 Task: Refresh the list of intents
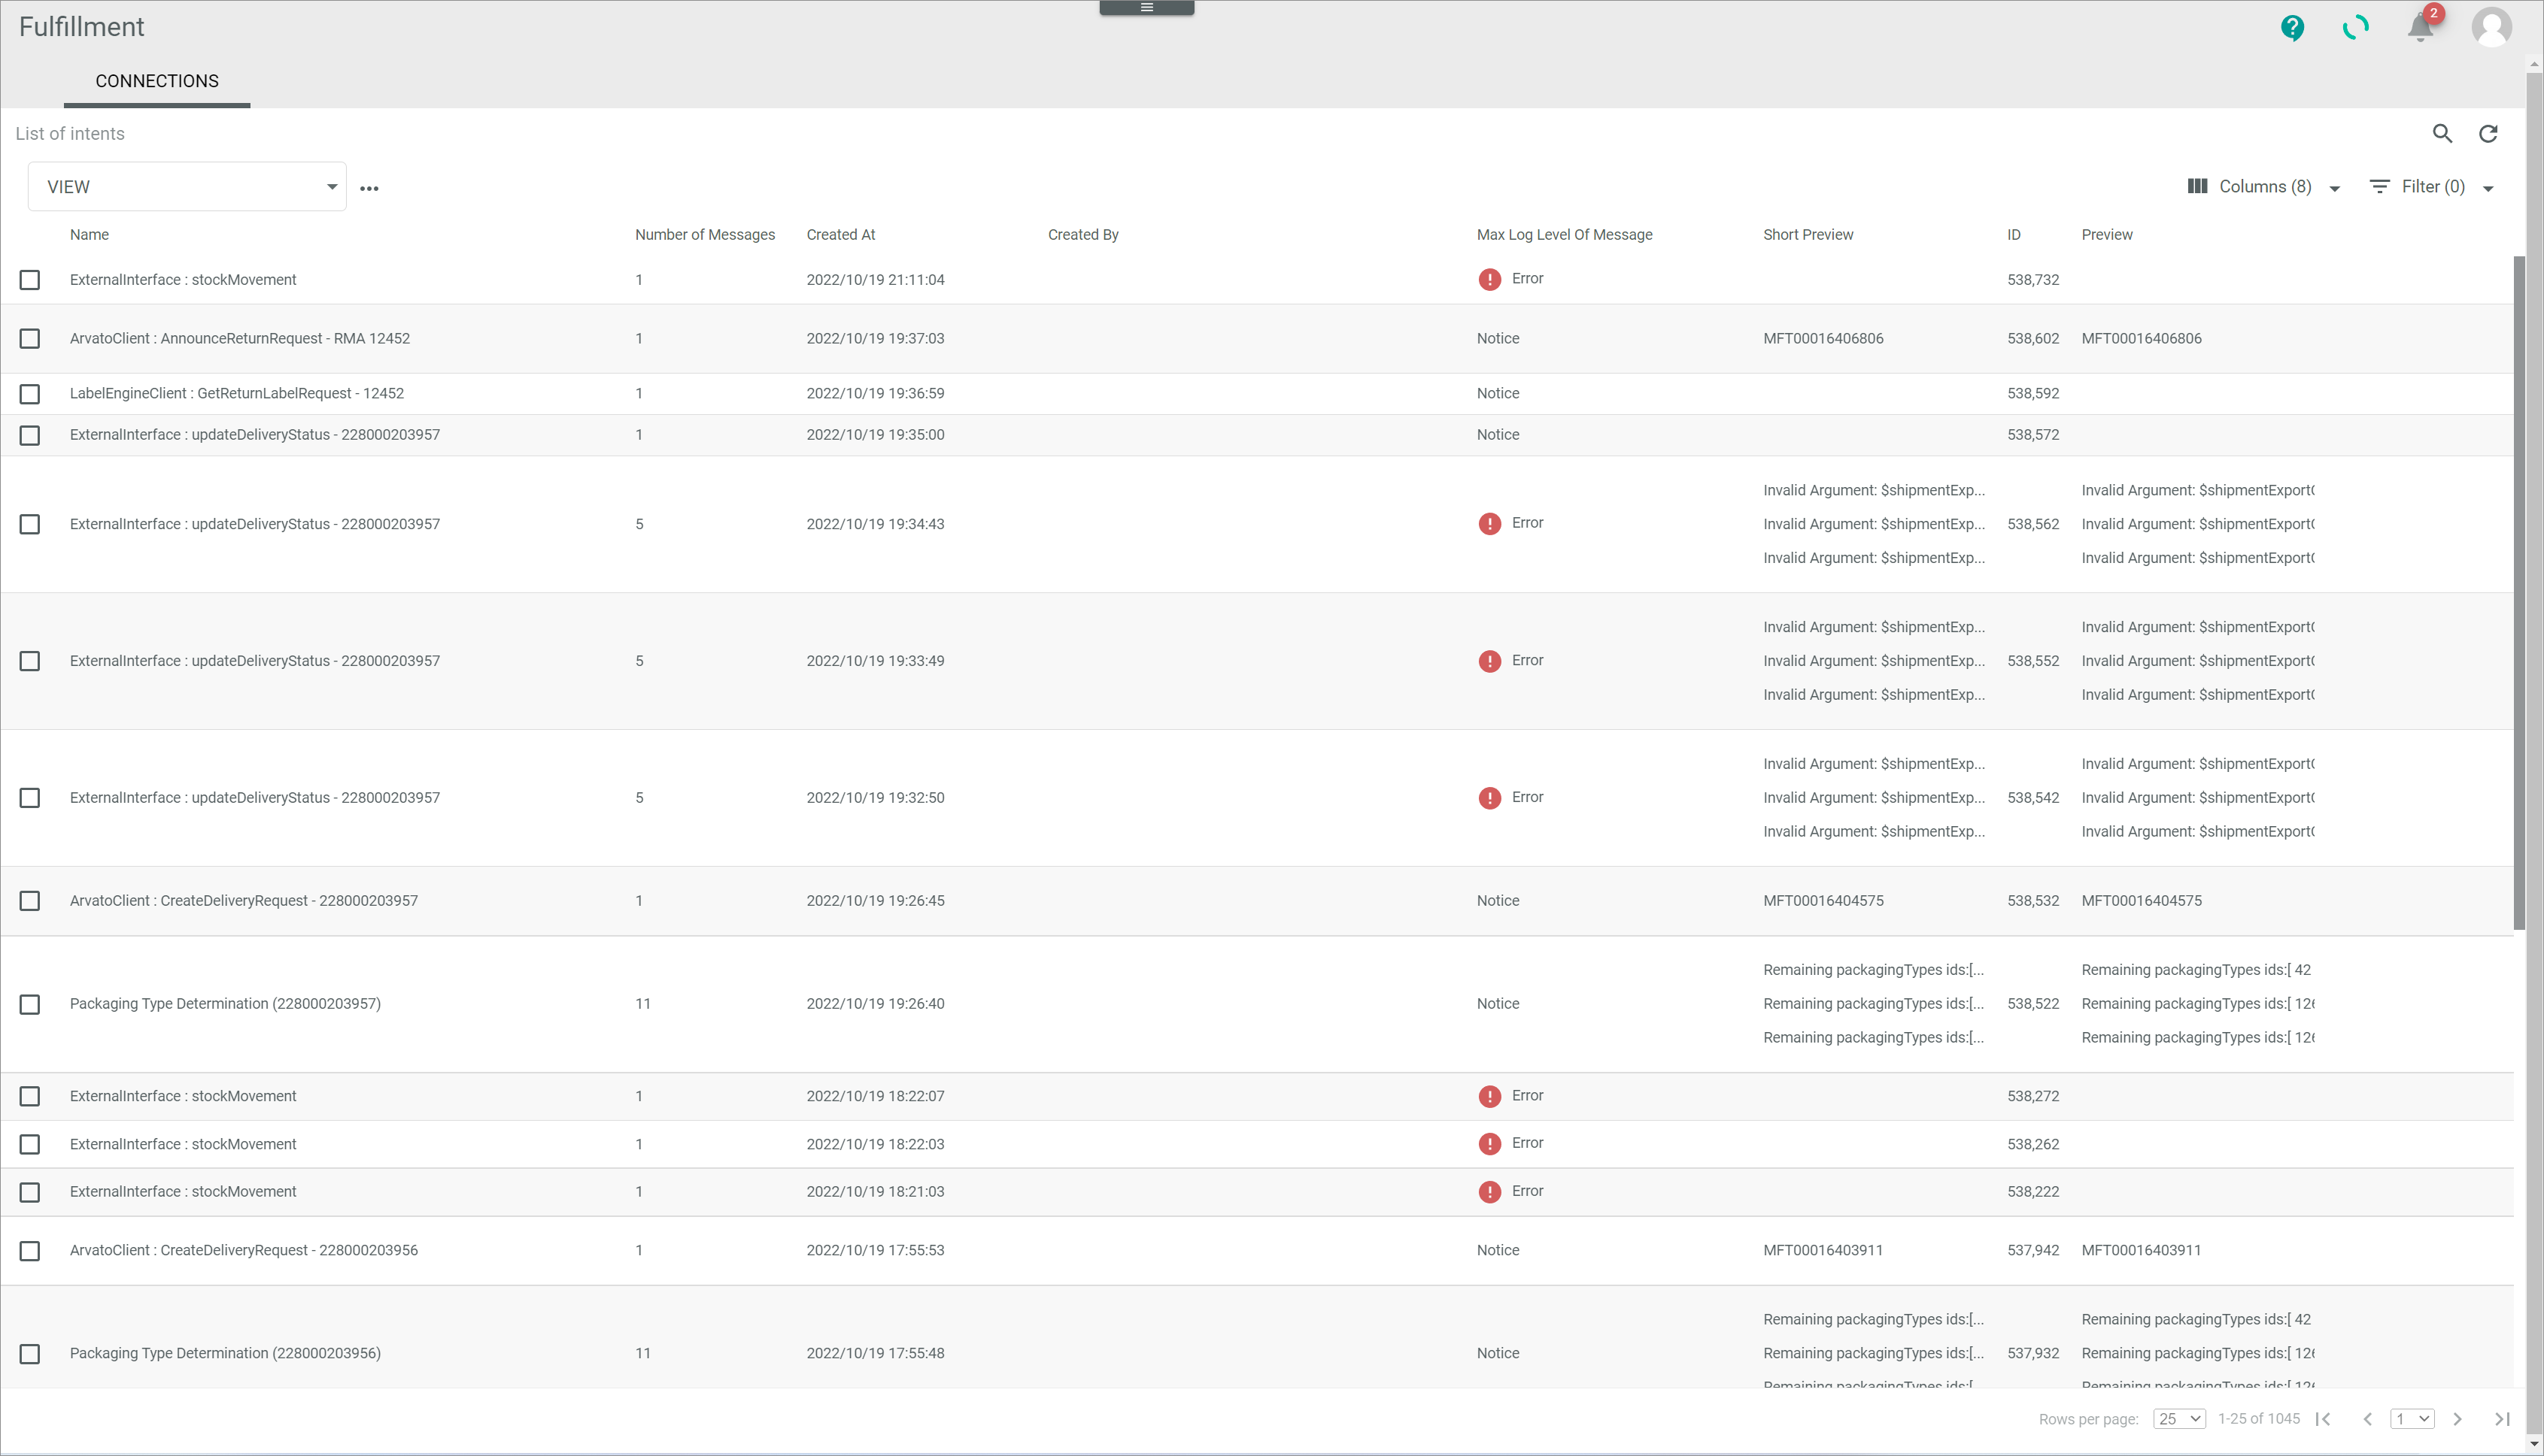(2488, 134)
